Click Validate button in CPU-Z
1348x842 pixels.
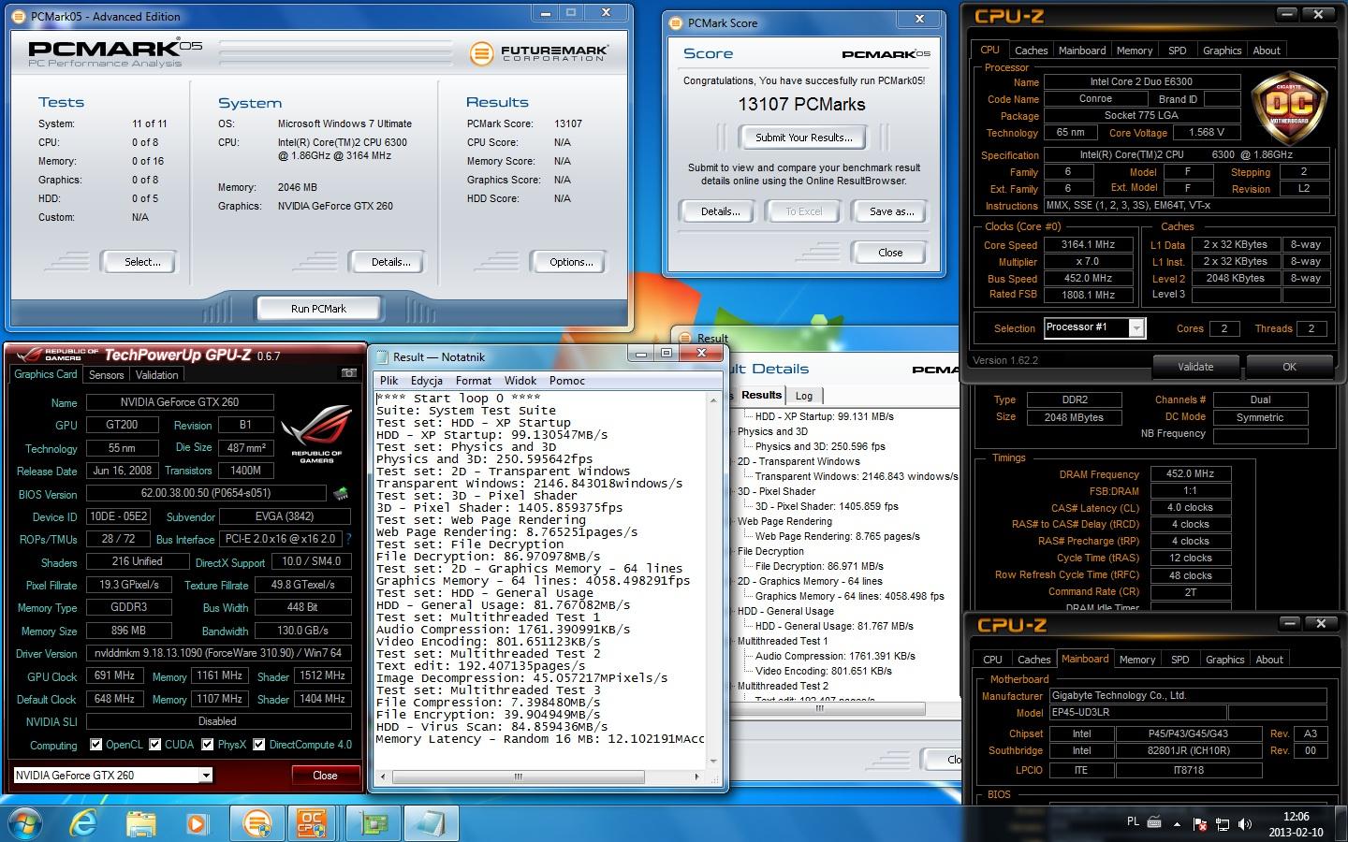pos(1194,367)
